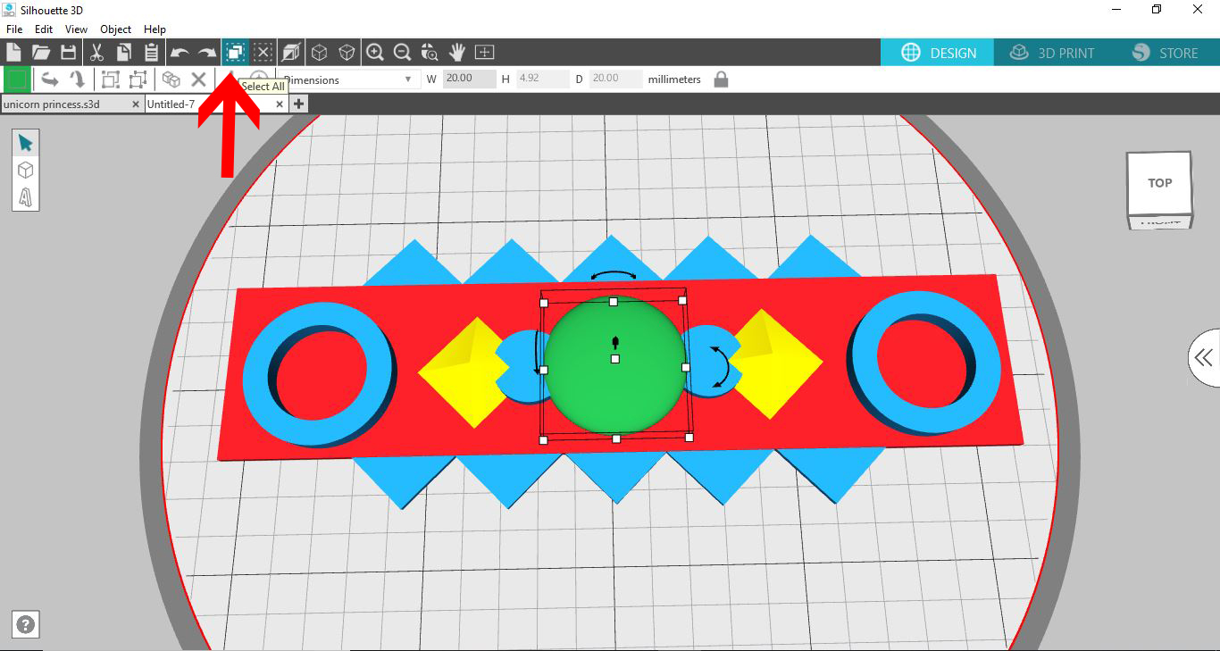Image resolution: width=1220 pixels, height=651 pixels.
Task: Open the File menu
Action: [x=14, y=29]
